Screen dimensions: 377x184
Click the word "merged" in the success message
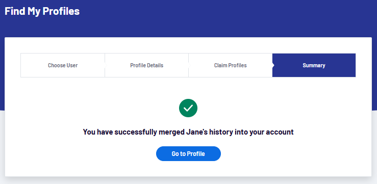coord(171,132)
